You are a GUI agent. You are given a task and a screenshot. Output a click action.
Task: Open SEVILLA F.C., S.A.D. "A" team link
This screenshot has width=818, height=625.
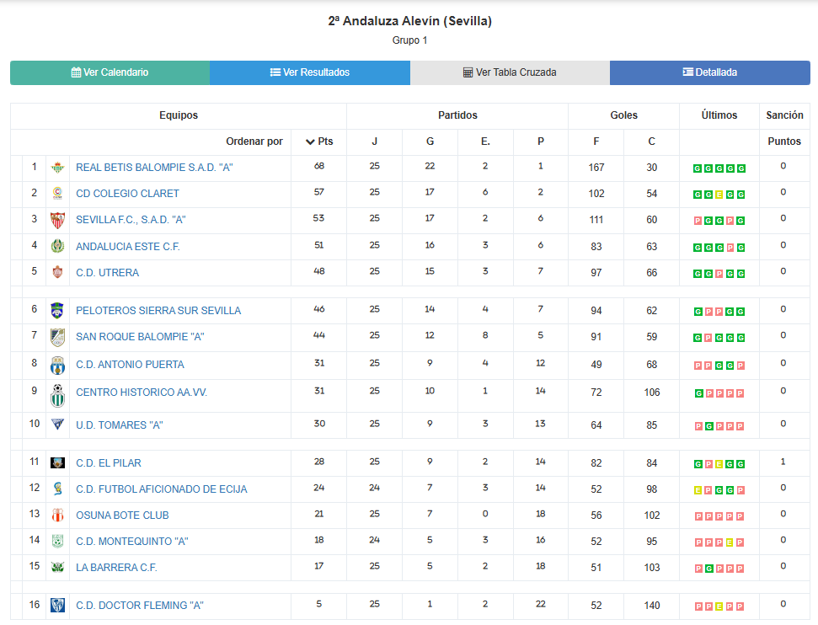coord(131,220)
